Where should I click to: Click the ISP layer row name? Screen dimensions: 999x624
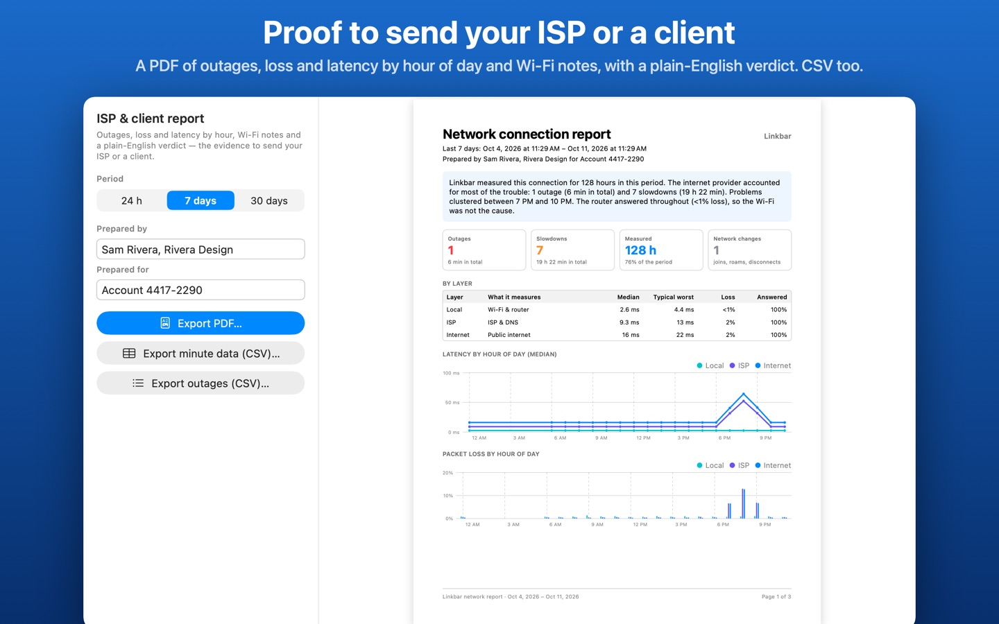tap(451, 322)
